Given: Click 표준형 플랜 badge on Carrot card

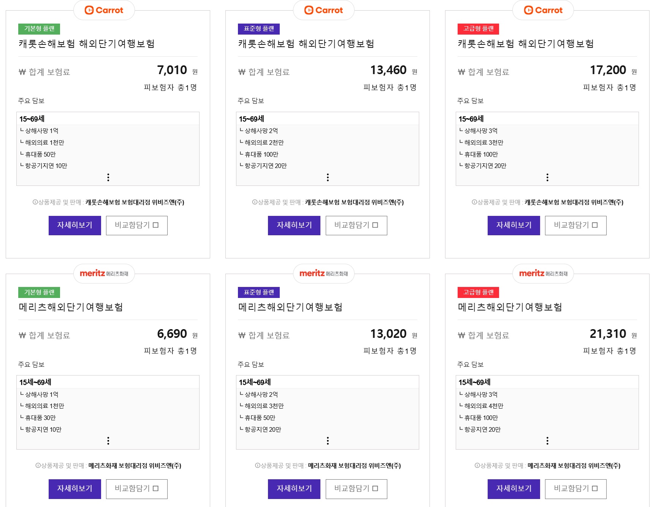Looking at the screenshot, I should click(259, 29).
